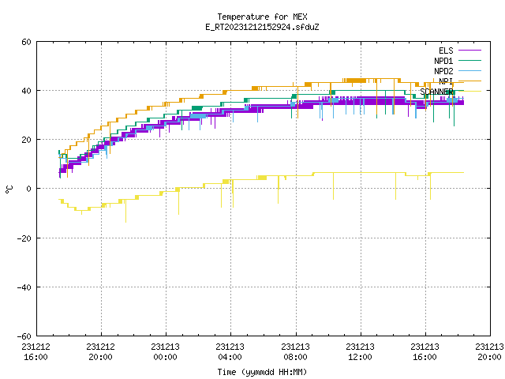Click the y-axis value 40

pos(26,91)
